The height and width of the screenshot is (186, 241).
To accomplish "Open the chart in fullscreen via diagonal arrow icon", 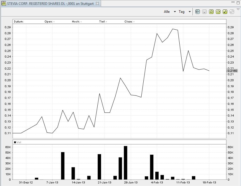I will (225, 12).
